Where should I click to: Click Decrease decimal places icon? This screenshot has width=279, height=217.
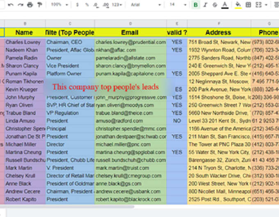(96, 5)
